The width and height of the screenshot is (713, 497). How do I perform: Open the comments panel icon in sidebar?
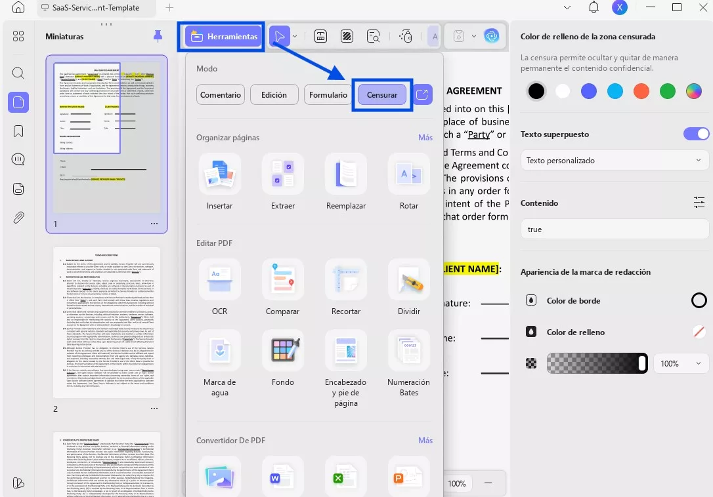(18, 159)
